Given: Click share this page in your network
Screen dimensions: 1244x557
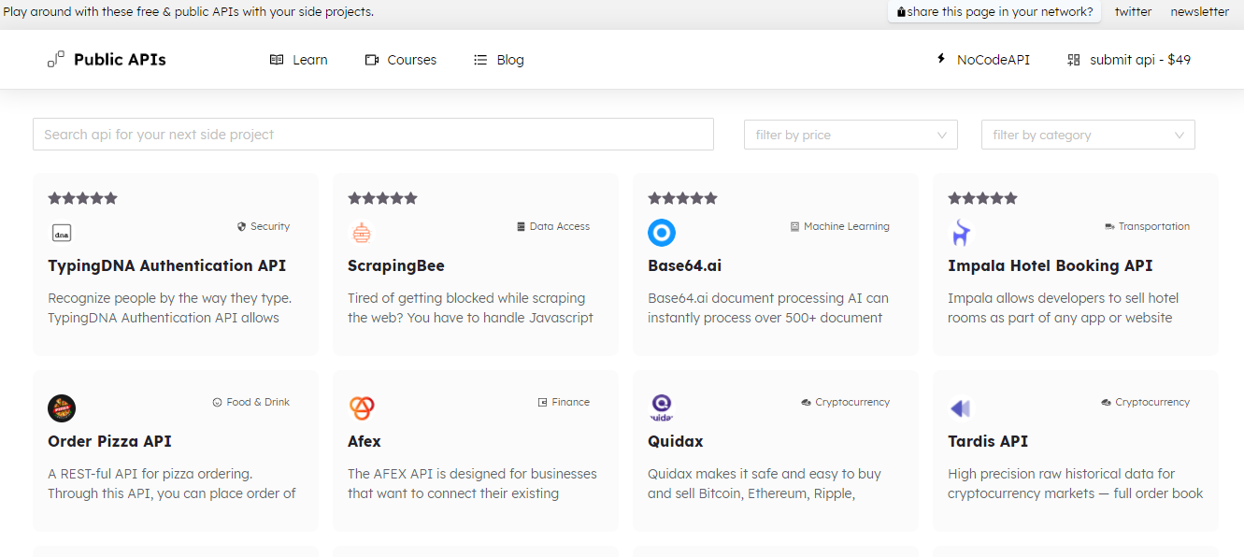Looking at the screenshot, I should pos(994,12).
